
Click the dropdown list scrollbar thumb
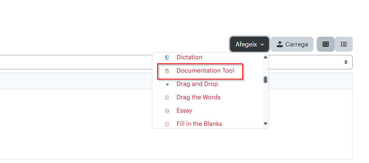(265, 80)
